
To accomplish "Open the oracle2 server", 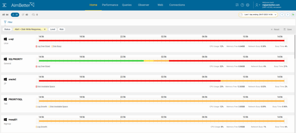I will click(12, 79).
